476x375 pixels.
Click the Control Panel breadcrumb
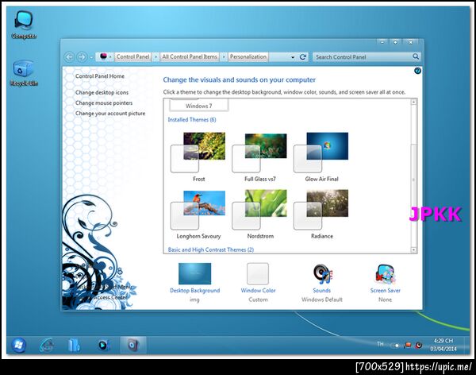coord(133,57)
